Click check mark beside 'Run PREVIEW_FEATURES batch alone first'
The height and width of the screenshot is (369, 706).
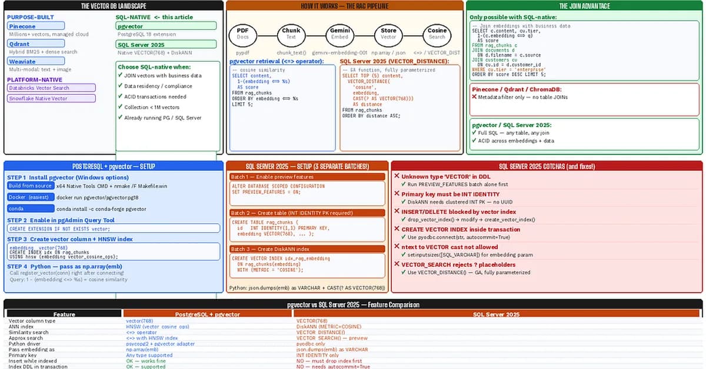(403, 184)
